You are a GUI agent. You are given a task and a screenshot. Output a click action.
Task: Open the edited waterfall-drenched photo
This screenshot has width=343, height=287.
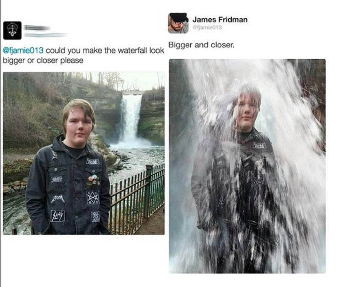click(x=247, y=166)
